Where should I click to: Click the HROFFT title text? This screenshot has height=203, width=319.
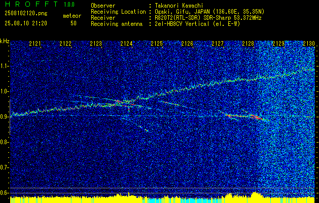point(31,4)
